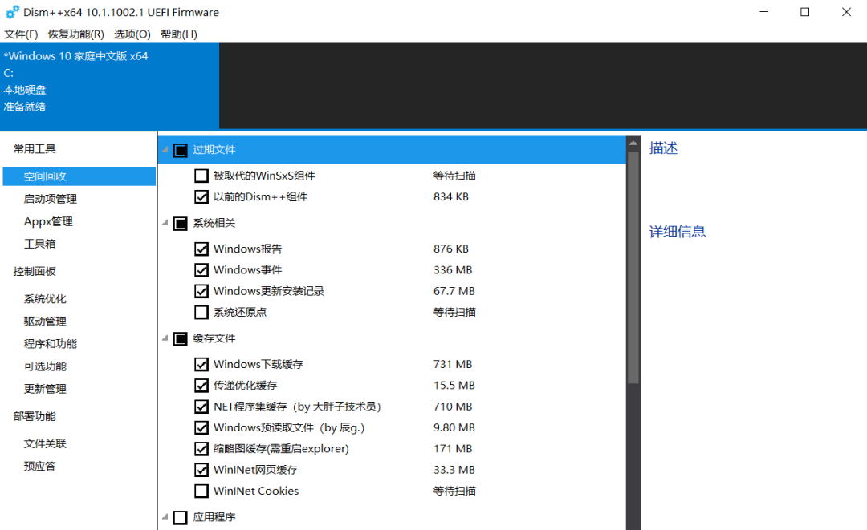Open the 帮助(H) menu
867x530 pixels.
click(178, 34)
